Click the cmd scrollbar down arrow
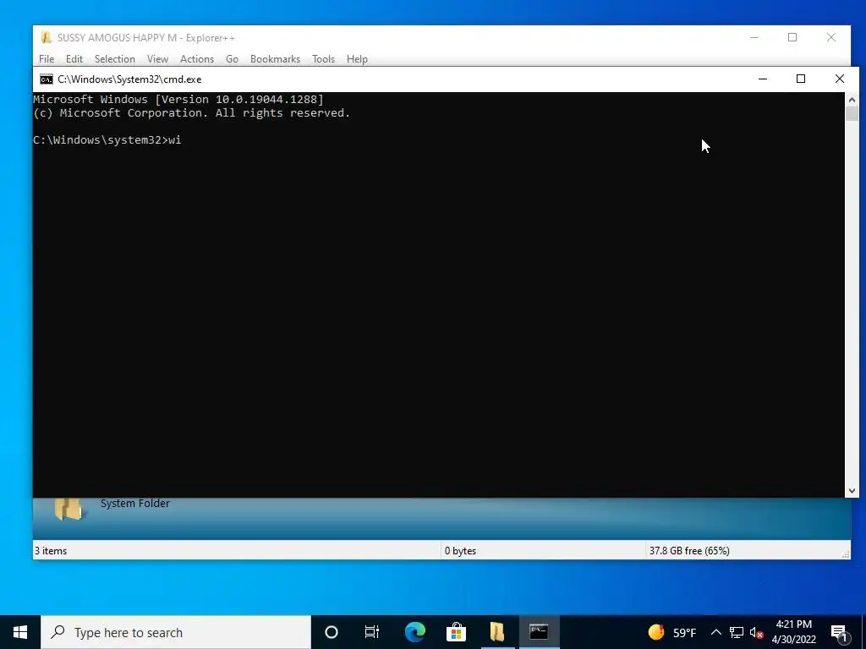This screenshot has height=649, width=866. click(852, 491)
